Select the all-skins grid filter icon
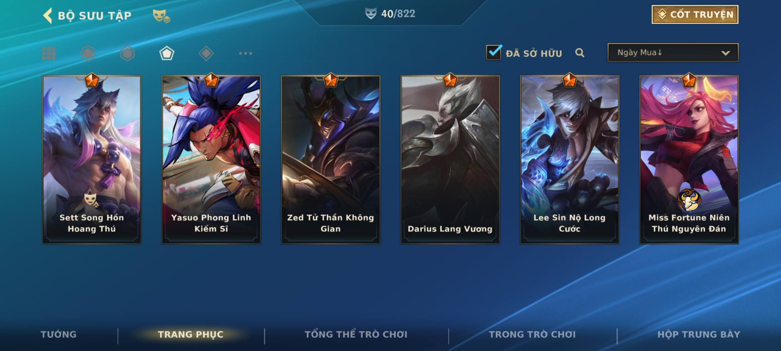The width and height of the screenshot is (781, 351). (x=49, y=53)
